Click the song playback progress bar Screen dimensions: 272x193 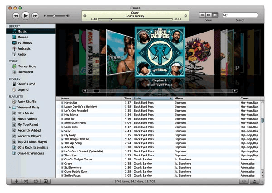coord(135,19)
